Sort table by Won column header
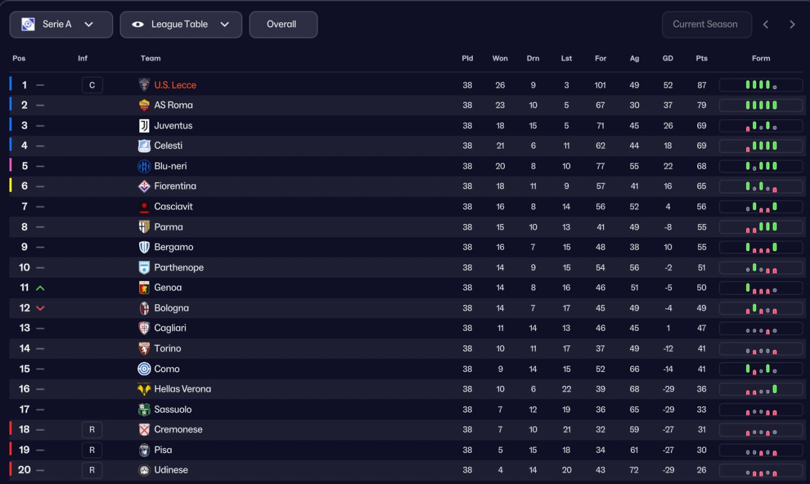810x484 pixels. [x=500, y=58]
